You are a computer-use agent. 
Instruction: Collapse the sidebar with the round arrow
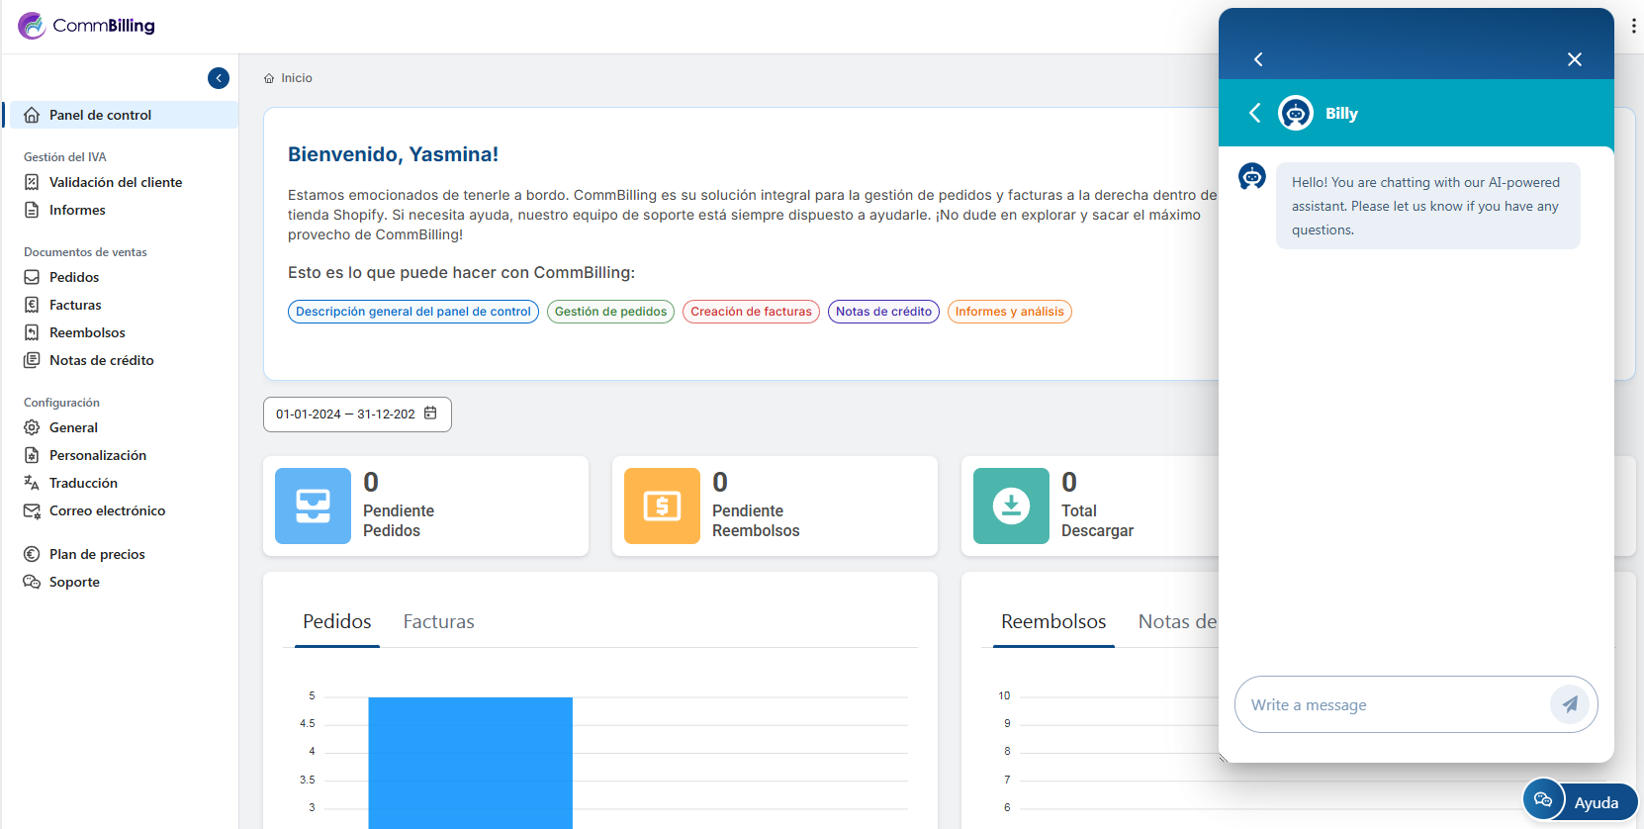[x=219, y=78]
